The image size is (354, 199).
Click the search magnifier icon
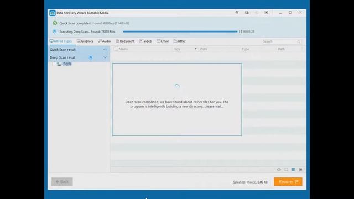299,42
